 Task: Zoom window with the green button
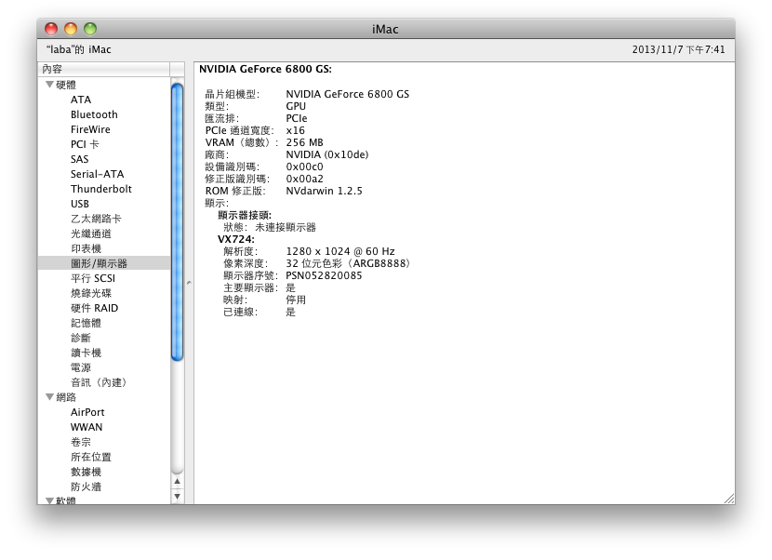coord(90,29)
